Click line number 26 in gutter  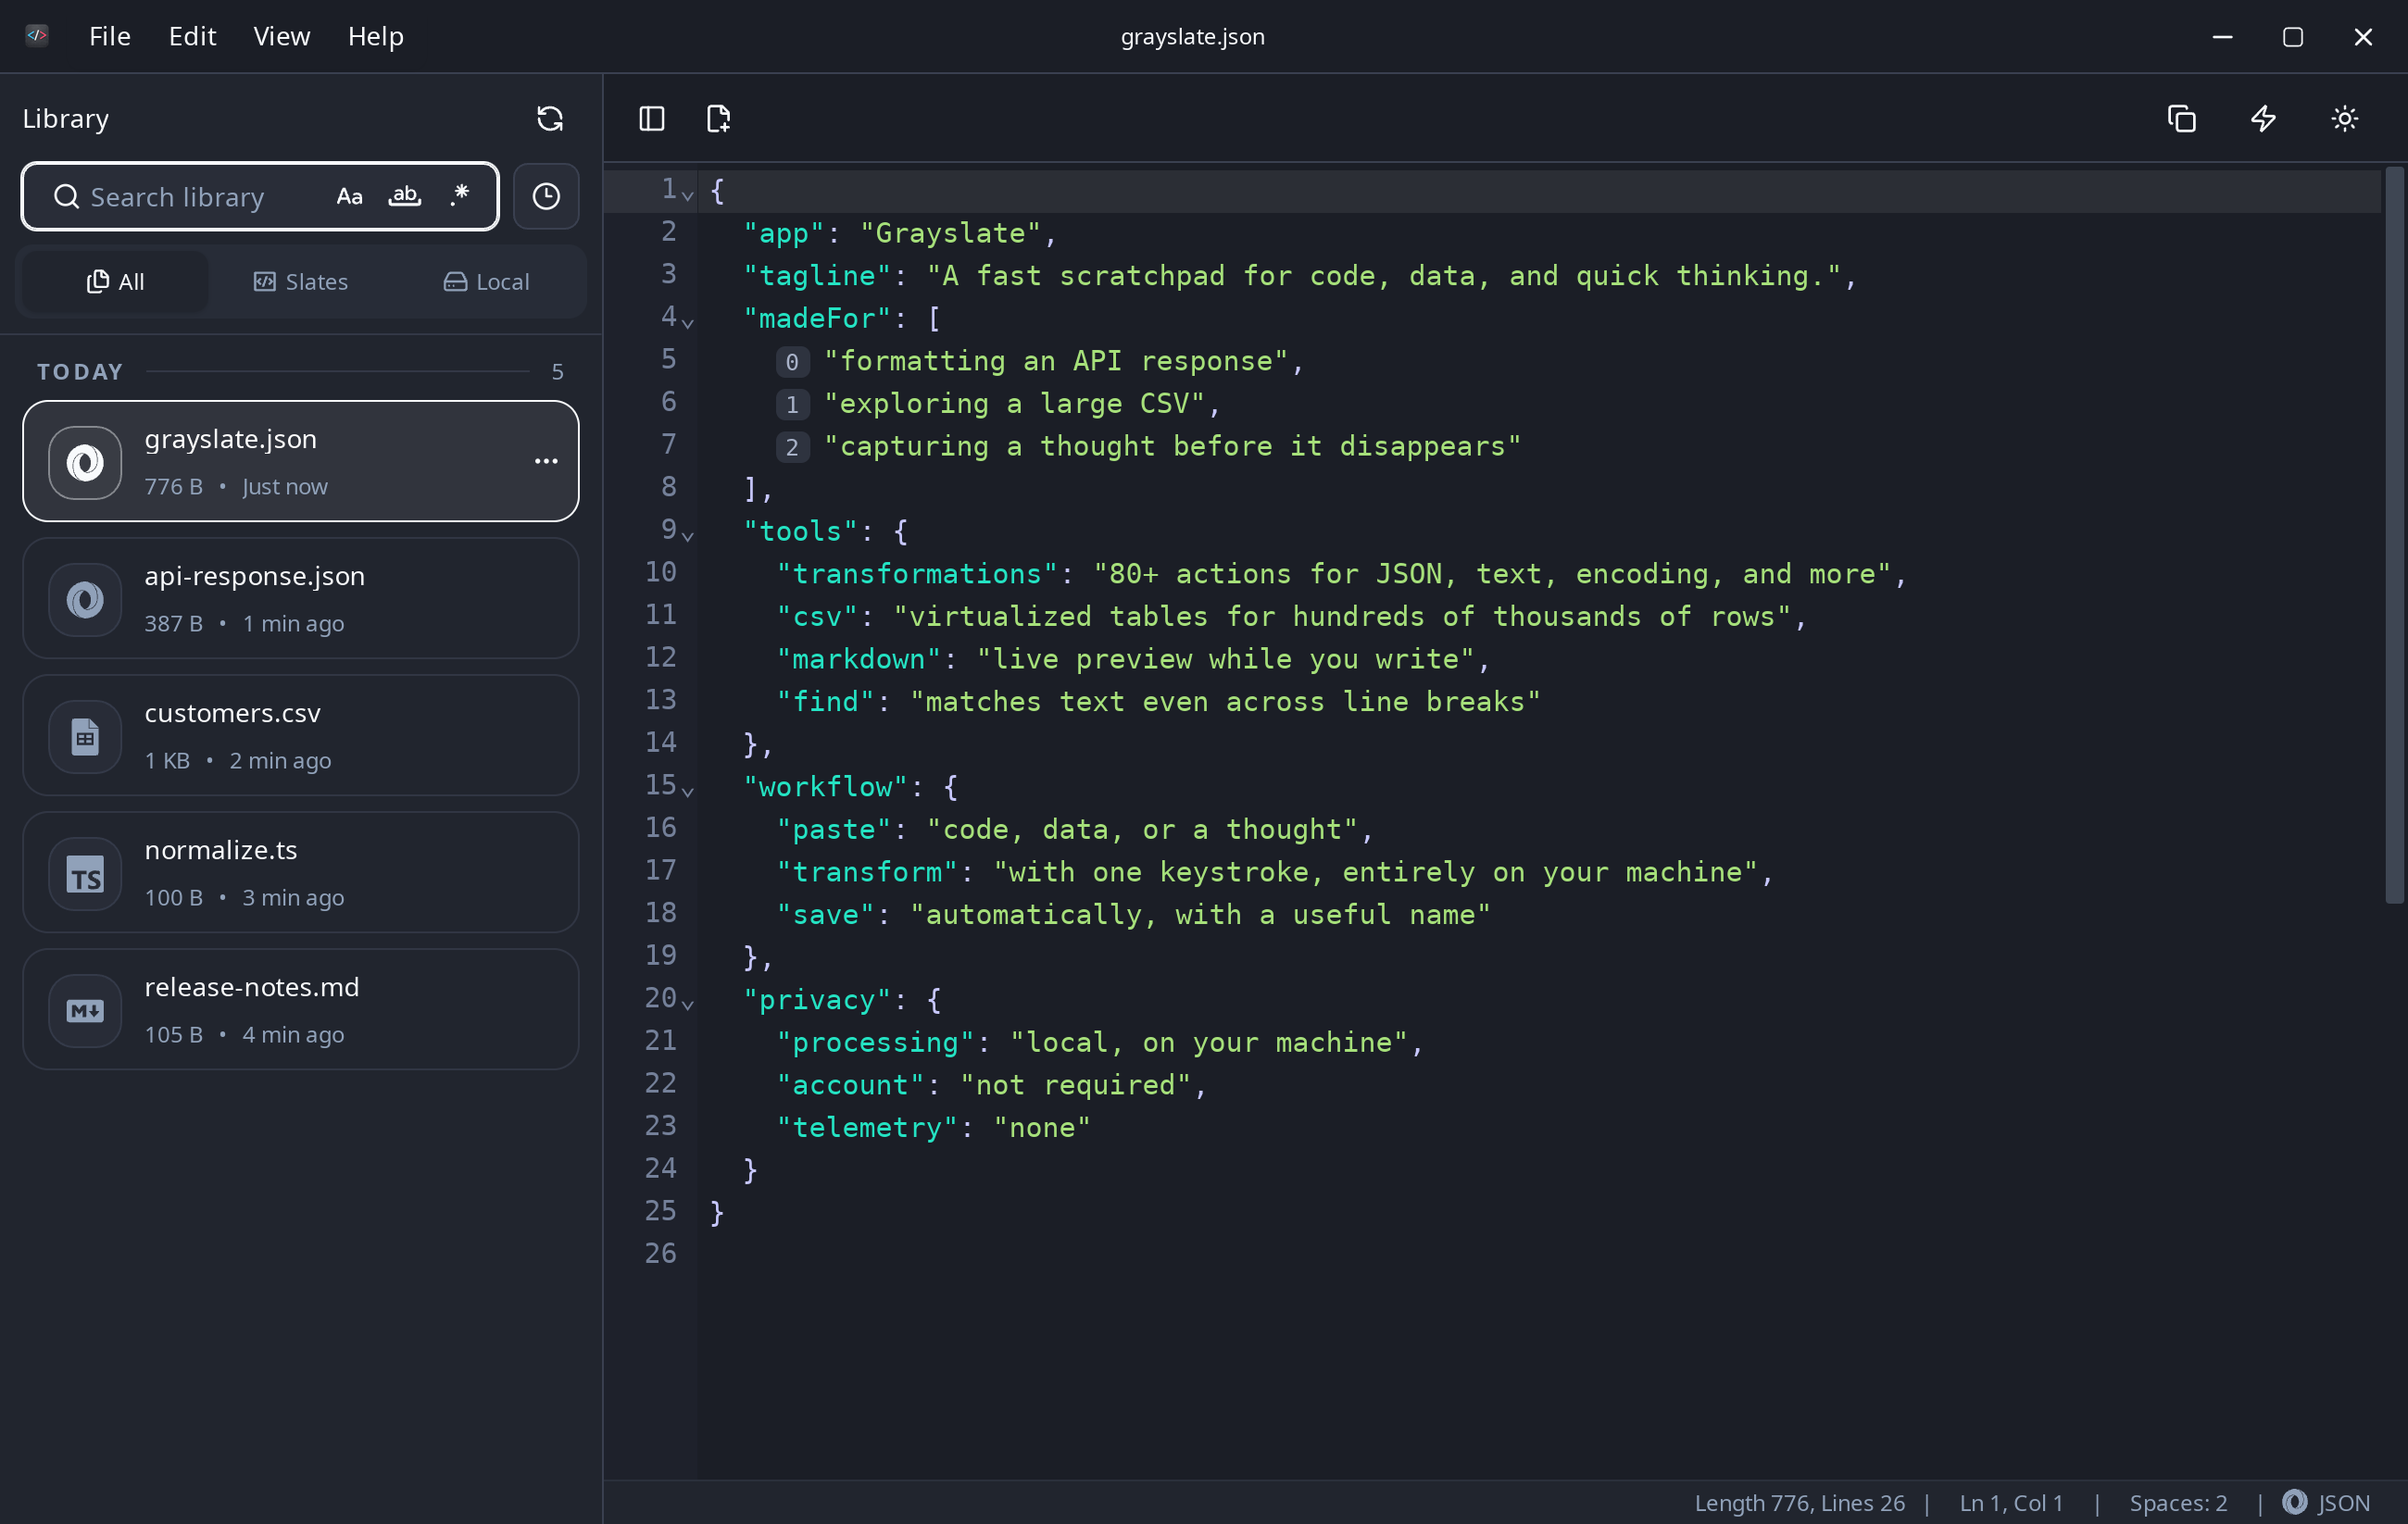click(661, 1253)
